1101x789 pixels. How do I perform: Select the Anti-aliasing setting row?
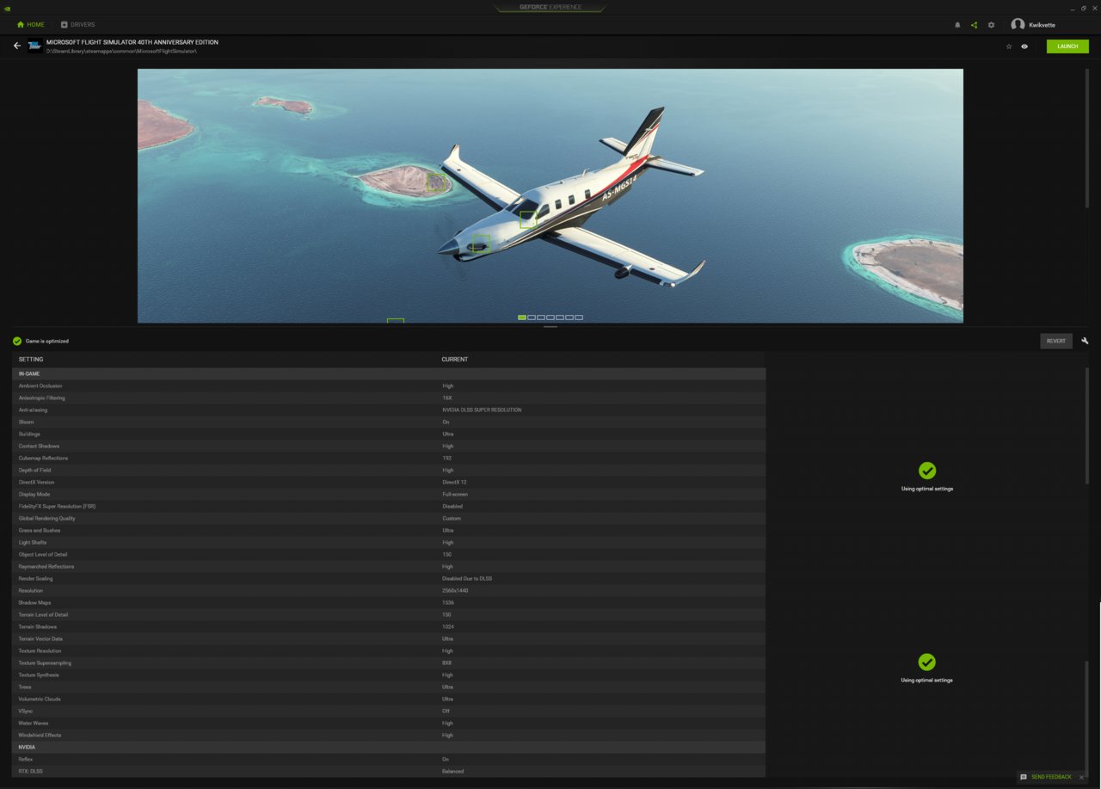point(389,410)
